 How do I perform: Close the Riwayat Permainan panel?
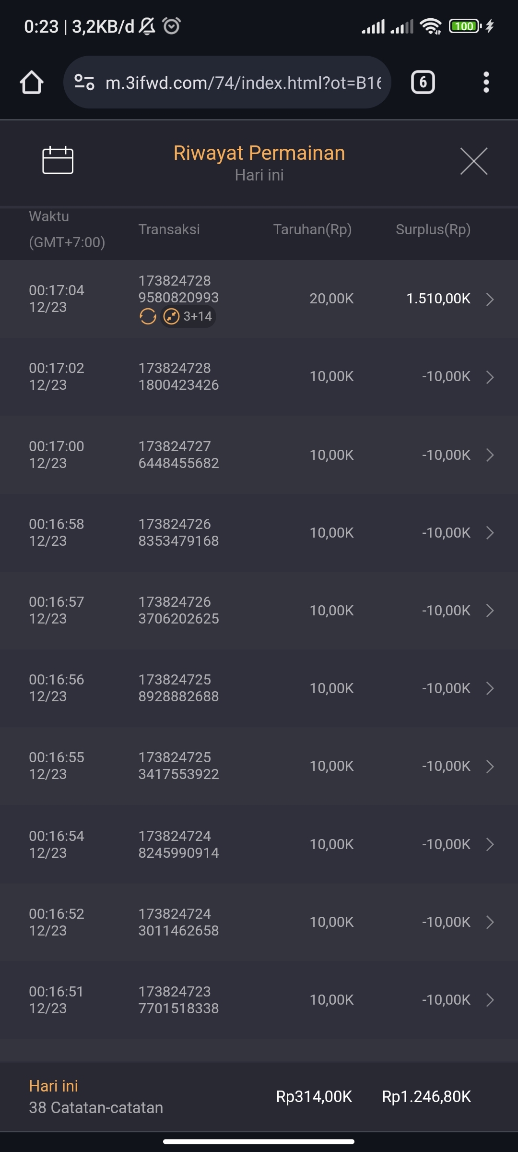(x=473, y=161)
